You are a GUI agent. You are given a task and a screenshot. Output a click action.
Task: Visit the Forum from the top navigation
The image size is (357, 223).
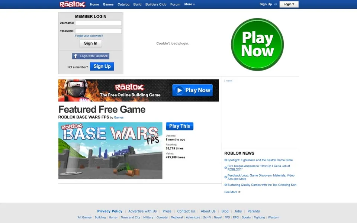coord(175,4)
